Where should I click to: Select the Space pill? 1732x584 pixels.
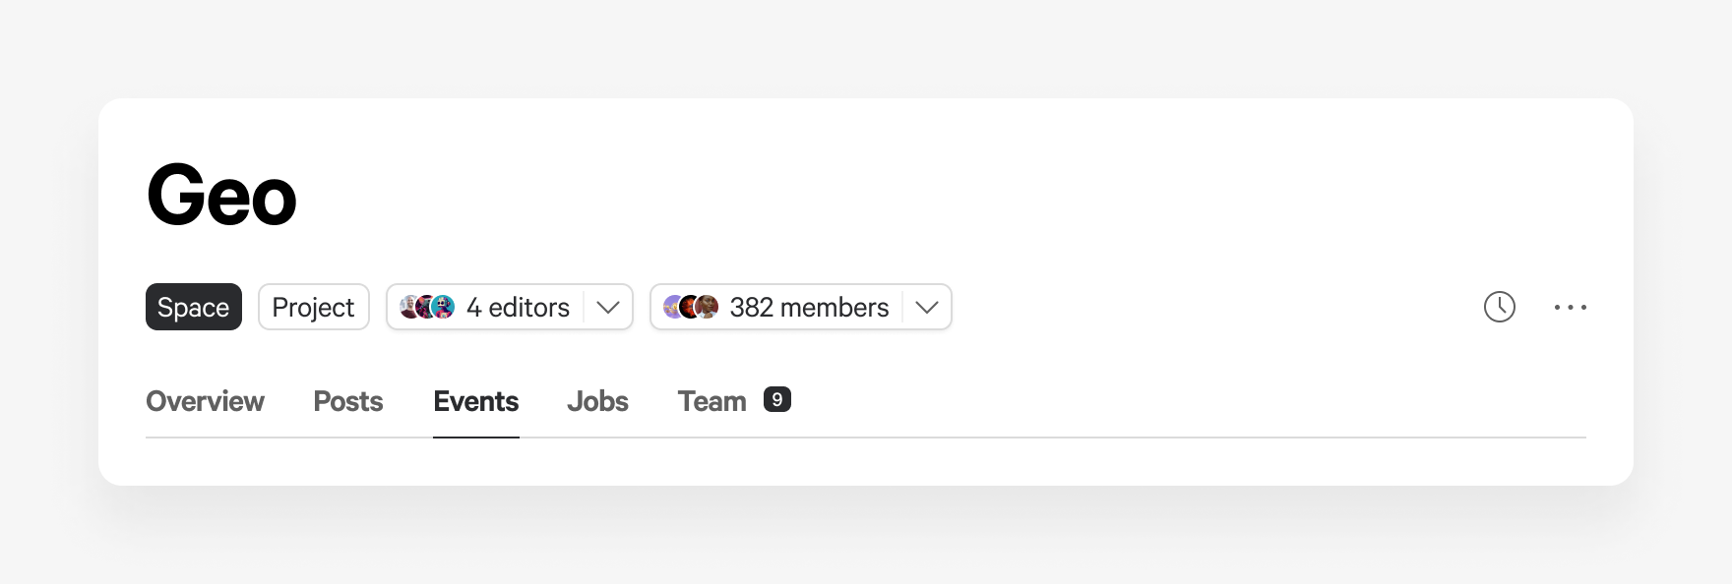(x=194, y=307)
